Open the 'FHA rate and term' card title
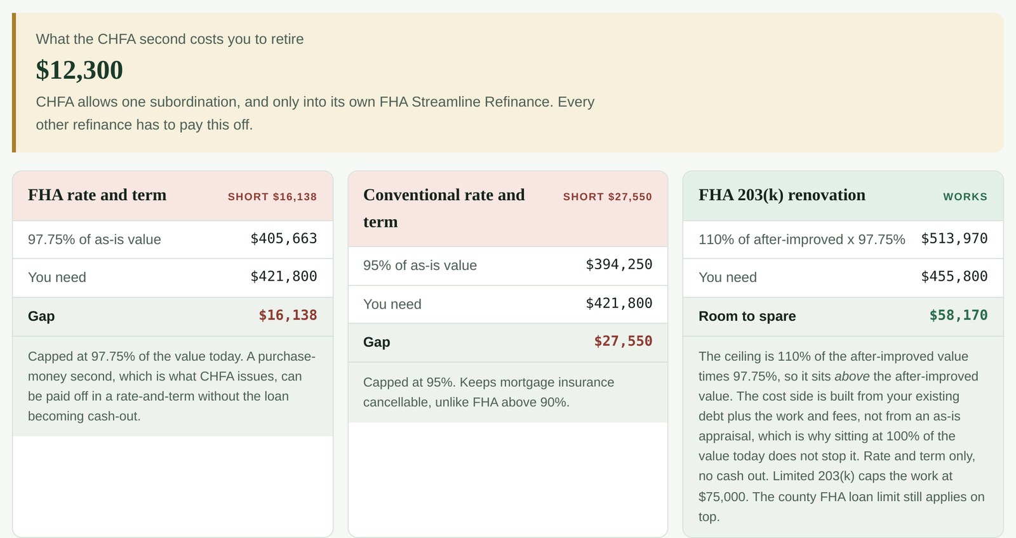 tap(97, 195)
